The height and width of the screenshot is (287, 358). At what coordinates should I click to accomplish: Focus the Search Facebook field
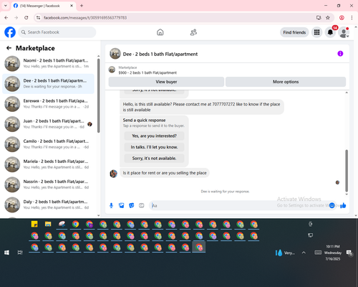[x=57, y=32]
